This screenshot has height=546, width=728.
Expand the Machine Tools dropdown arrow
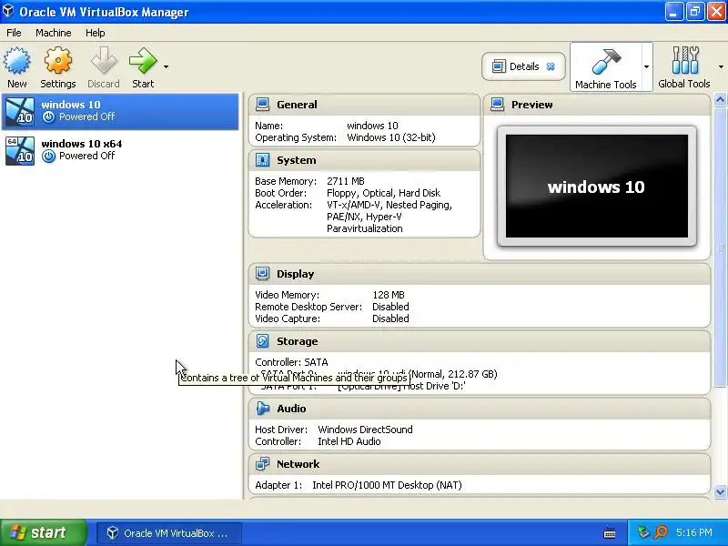point(646,66)
